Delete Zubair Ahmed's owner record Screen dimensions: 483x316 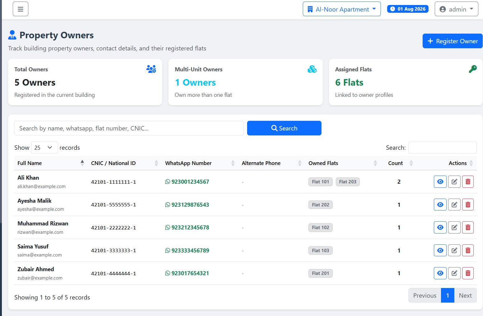(x=468, y=273)
